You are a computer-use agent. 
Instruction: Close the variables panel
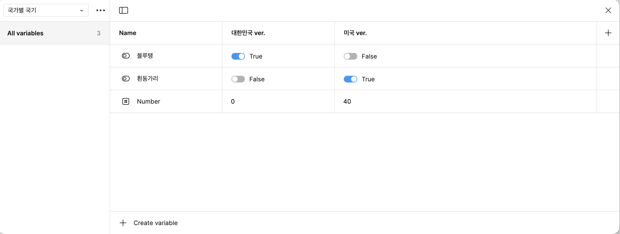click(608, 10)
